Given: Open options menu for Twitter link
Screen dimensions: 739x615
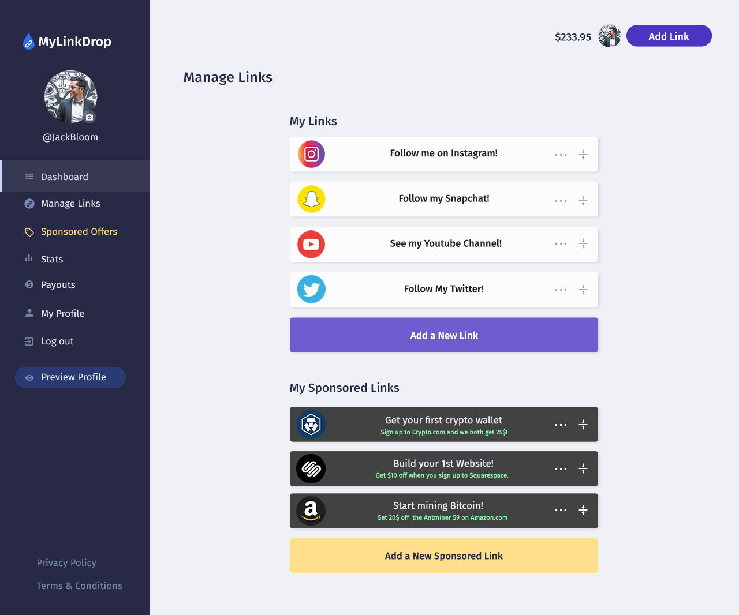Looking at the screenshot, I should tap(561, 290).
